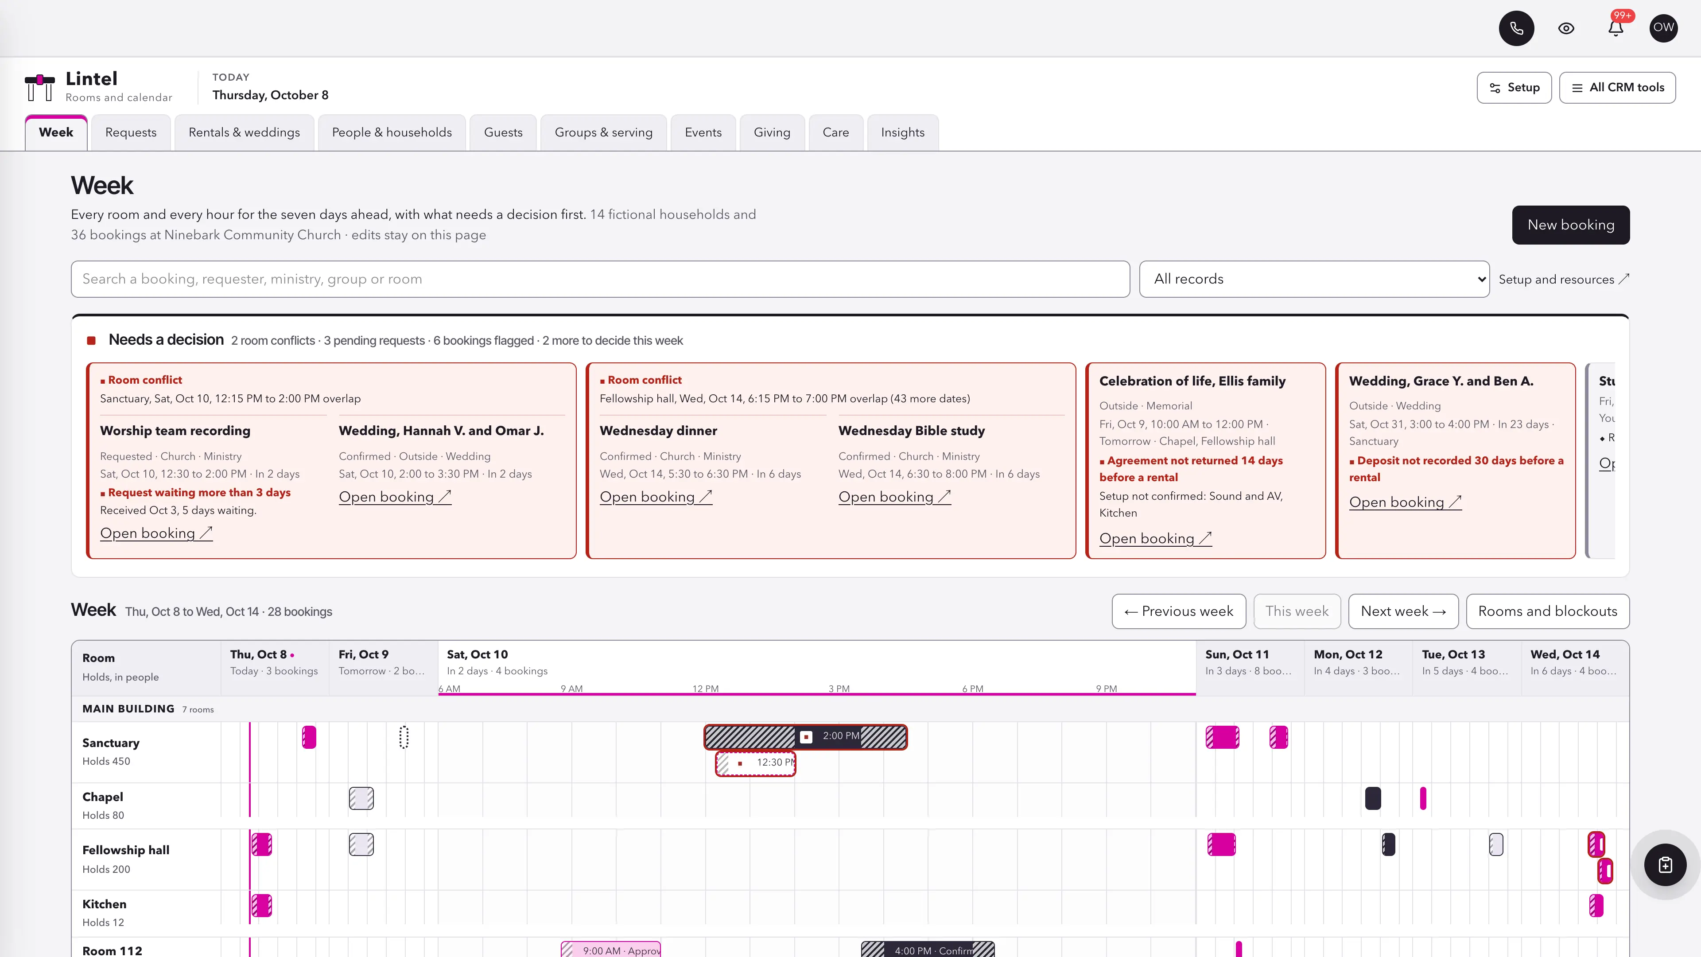Open booking for Worship team recording
This screenshot has height=957, width=1701.
click(156, 533)
